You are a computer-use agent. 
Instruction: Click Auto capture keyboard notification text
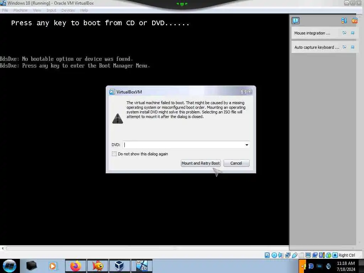point(317,47)
